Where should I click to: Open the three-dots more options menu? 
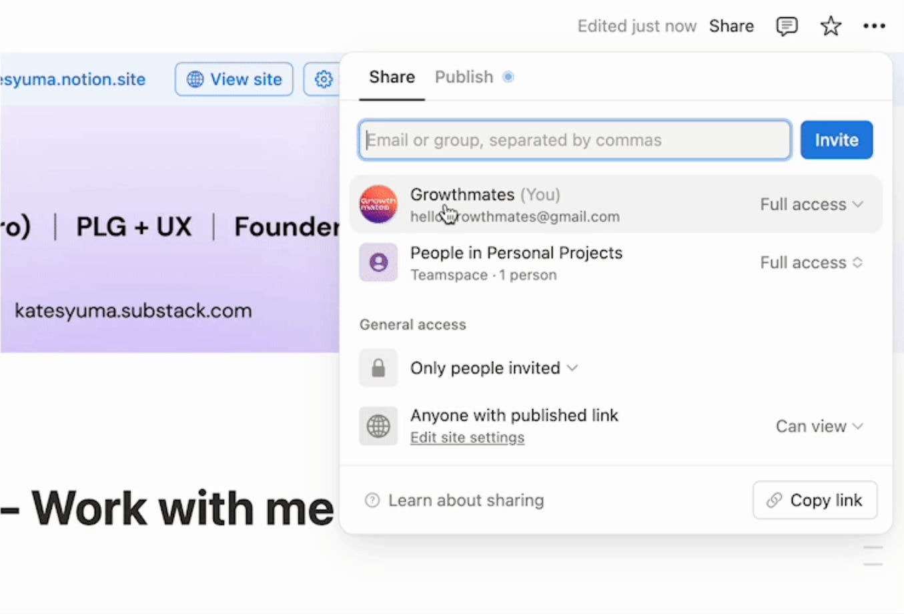(874, 26)
